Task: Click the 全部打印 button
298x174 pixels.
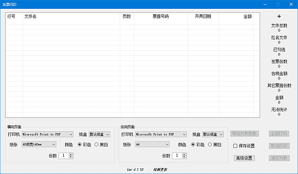Action: click(x=279, y=134)
